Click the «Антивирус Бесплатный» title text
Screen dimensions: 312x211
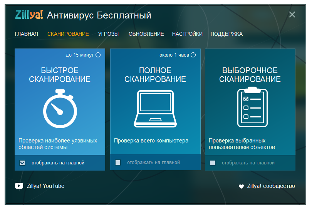point(99,15)
